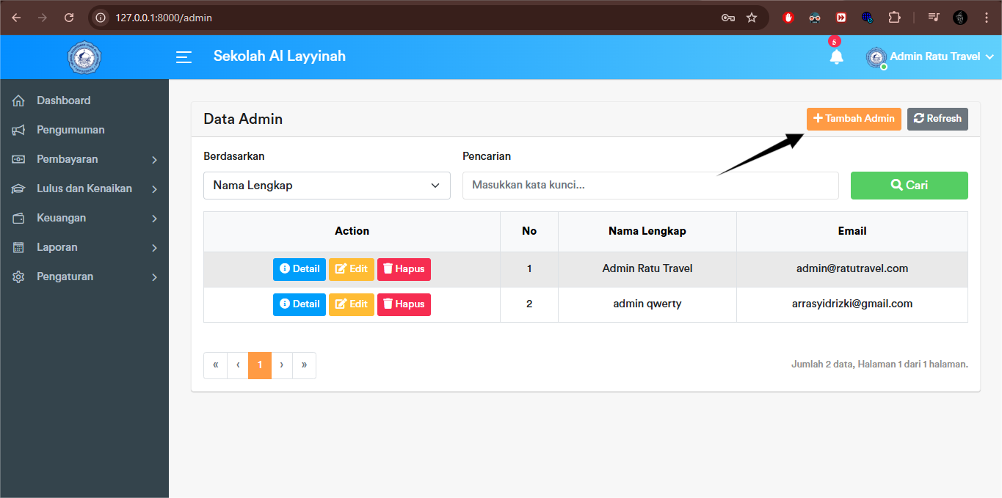Image resolution: width=1002 pixels, height=498 pixels.
Task: Open the Nama Lengkap filter dropdown
Action: point(326,185)
